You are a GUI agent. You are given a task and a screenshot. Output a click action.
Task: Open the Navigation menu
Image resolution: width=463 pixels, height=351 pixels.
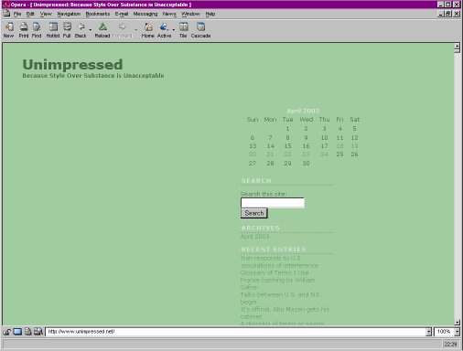(69, 14)
